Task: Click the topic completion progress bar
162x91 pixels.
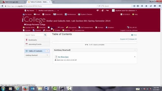Action: pyautogui.click(x=94, y=42)
